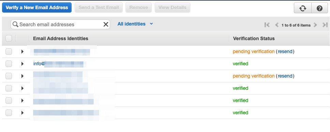Go to the next page arrow

(x=315, y=25)
